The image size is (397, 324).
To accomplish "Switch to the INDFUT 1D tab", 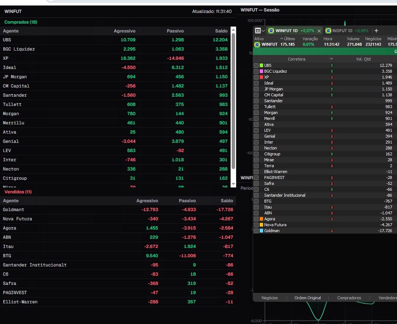I will (346, 31).
